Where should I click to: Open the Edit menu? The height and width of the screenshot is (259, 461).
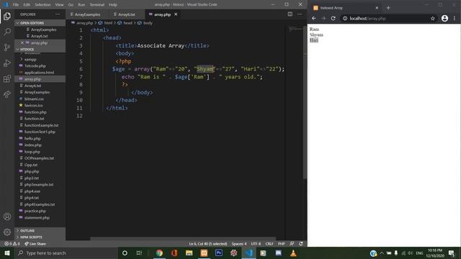27,4
